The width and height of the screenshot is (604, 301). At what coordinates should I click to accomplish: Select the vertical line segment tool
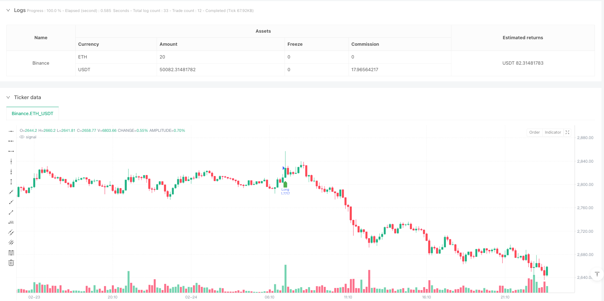(x=11, y=182)
